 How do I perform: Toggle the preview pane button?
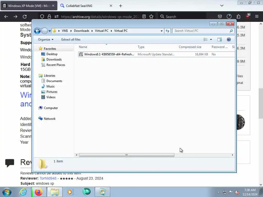(x=220, y=40)
